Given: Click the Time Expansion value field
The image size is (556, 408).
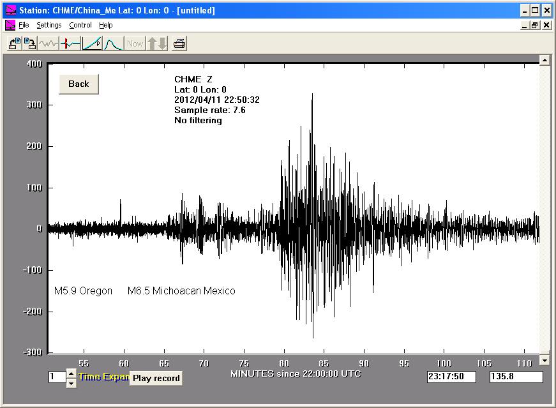Looking at the screenshot, I should pos(56,377).
